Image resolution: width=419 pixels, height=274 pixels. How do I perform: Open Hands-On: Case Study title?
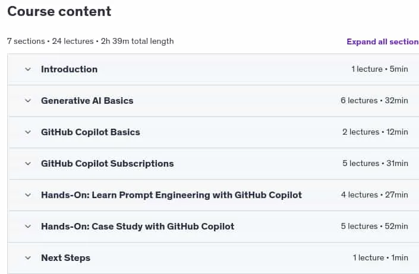click(138, 227)
